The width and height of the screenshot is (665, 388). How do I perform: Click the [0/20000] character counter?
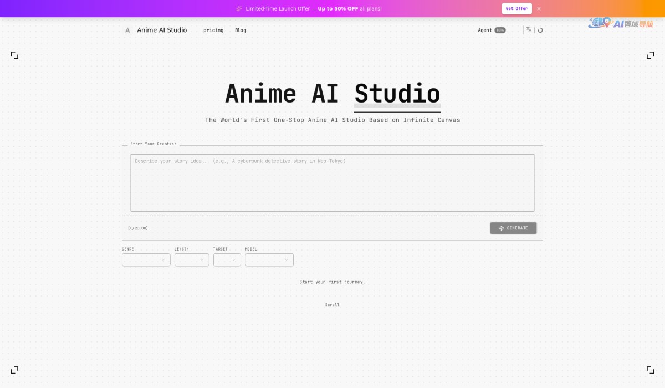click(x=138, y=228)
